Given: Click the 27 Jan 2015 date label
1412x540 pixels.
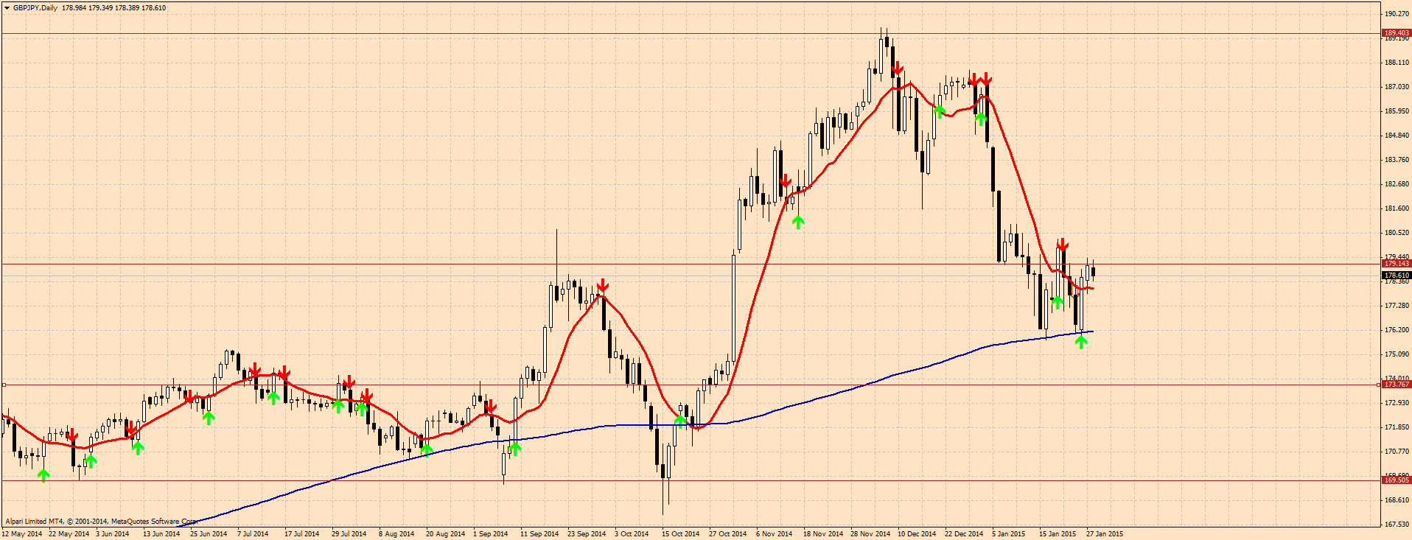Looking at the screenshot, I should coord(1105,534).
